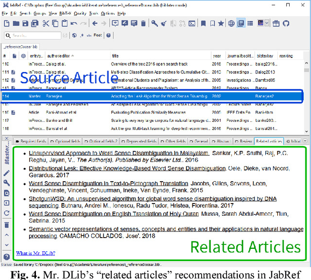Click the help icon in side panel
The image size is (311, 280).
point(6,257)
